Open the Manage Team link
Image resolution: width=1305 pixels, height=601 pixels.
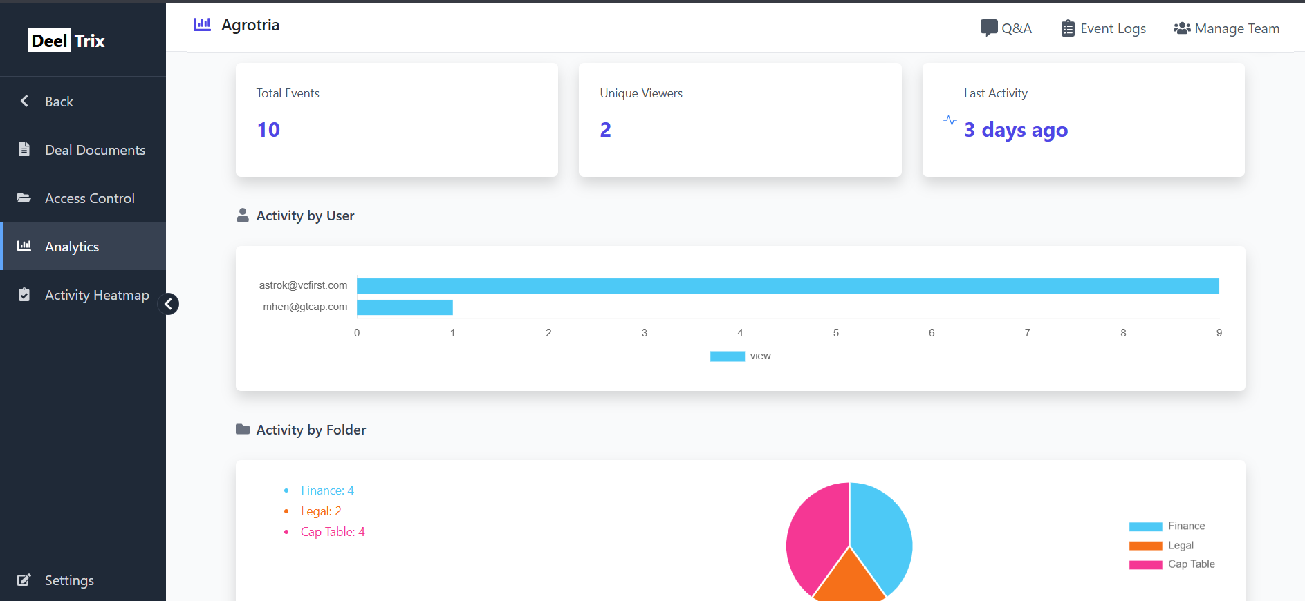point(1227,28)
